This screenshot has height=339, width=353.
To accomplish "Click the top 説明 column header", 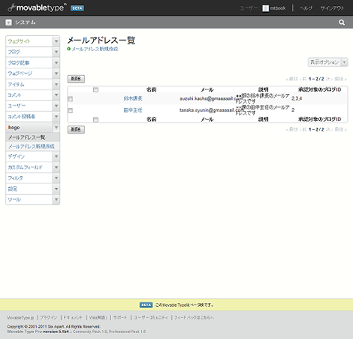I will tap(264, 89).
